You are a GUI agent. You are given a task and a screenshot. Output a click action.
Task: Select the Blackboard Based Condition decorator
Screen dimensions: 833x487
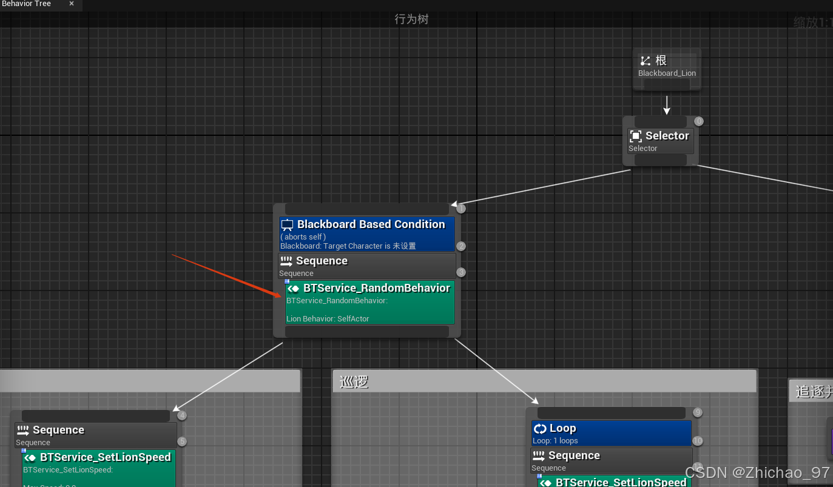[x=367, y=234]
